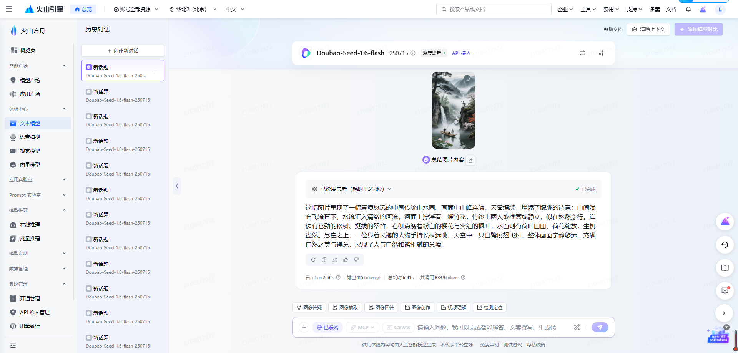Select the 图像答疑 quick prompt
The image size is (738, 353).
click(x=309, y=307)
